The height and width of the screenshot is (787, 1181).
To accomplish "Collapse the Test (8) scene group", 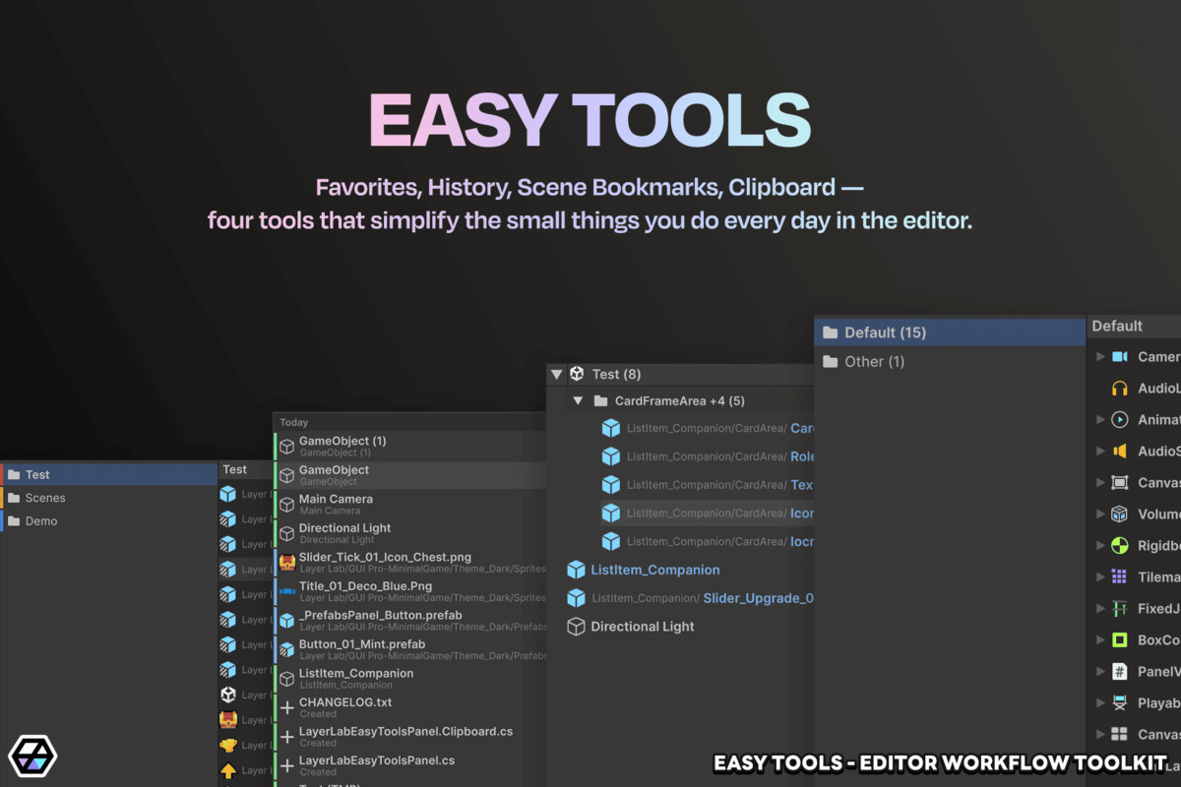I will coord(556,374).
